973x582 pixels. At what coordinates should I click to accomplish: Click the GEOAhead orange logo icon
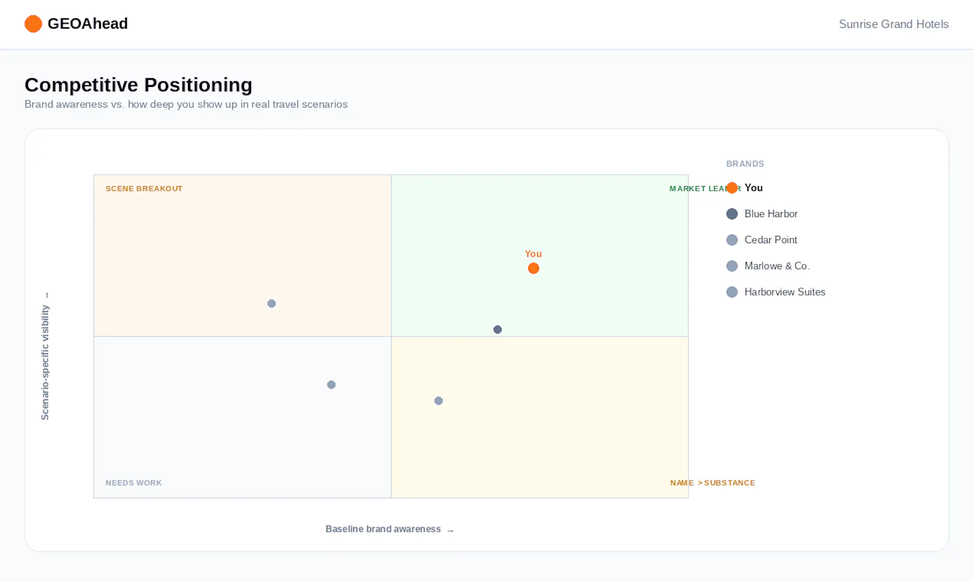[33, 24]
